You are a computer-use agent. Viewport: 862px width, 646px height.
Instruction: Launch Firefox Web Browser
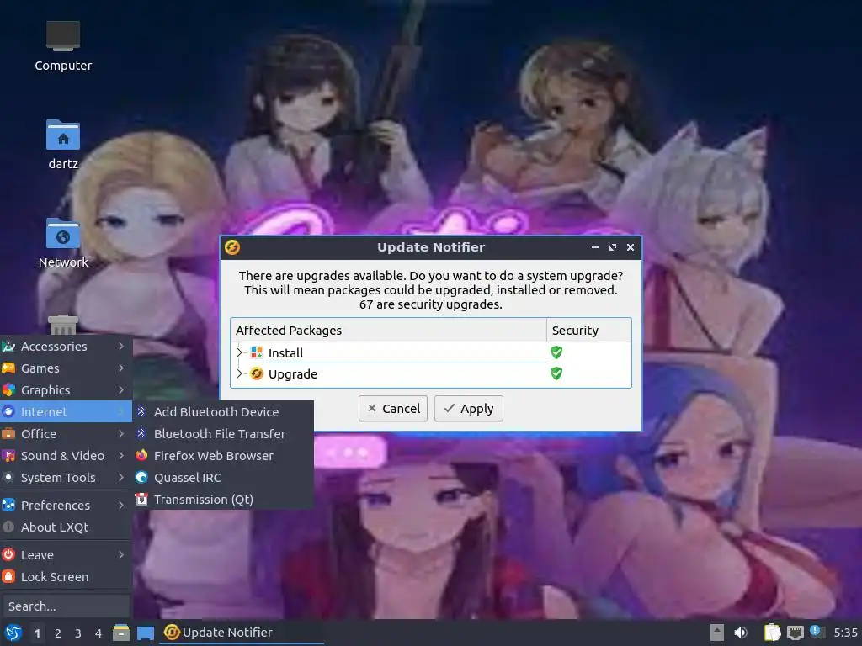pyautogui.click(x=223, y=456)
